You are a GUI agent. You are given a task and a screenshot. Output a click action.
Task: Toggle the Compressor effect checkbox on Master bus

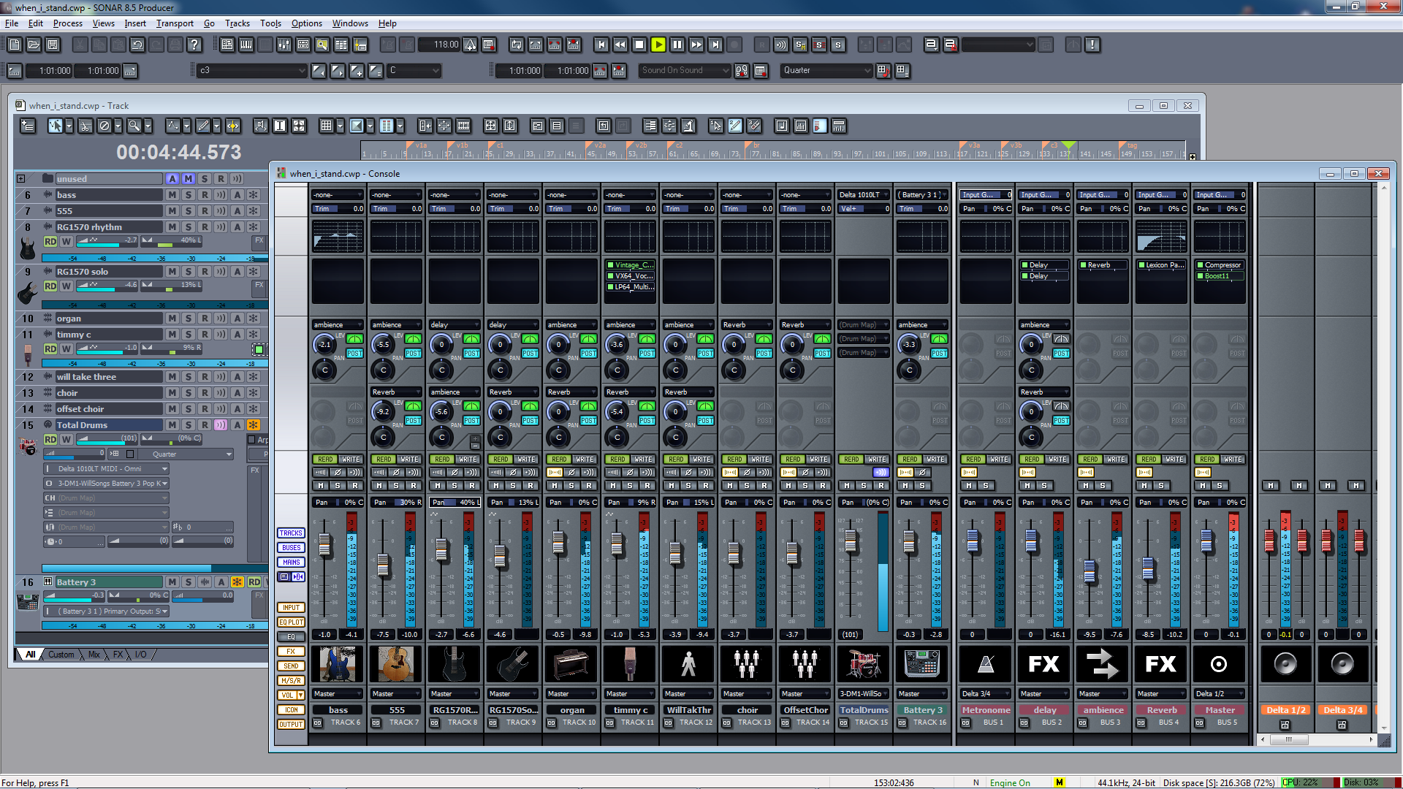tap(1201, 265)
